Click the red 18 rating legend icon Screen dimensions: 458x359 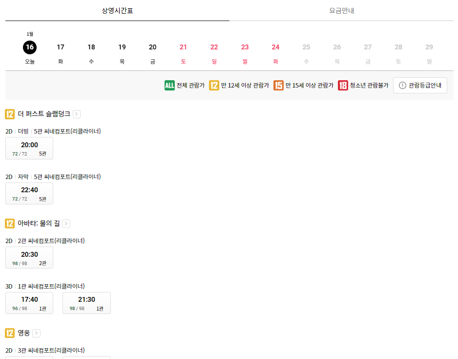343,86
